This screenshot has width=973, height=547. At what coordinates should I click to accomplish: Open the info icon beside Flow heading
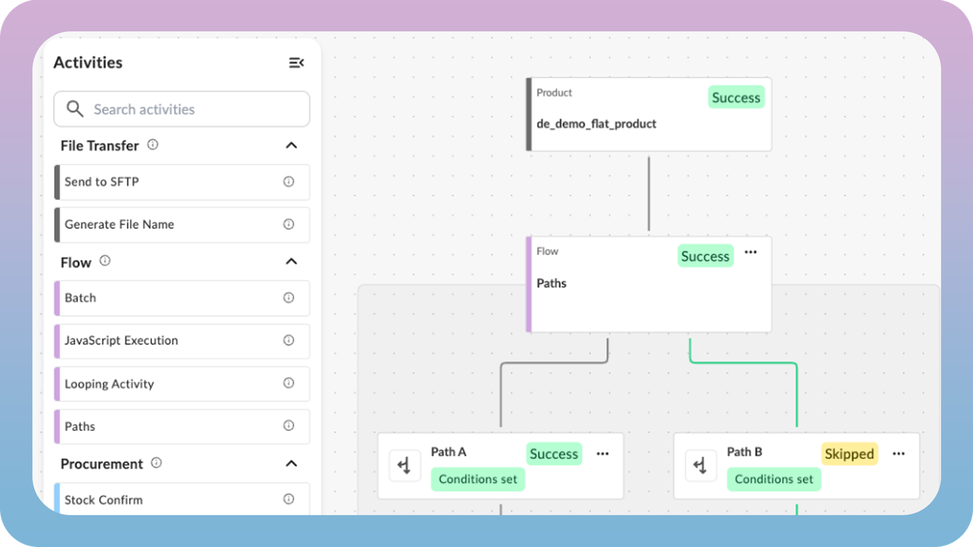coord(105,261)
